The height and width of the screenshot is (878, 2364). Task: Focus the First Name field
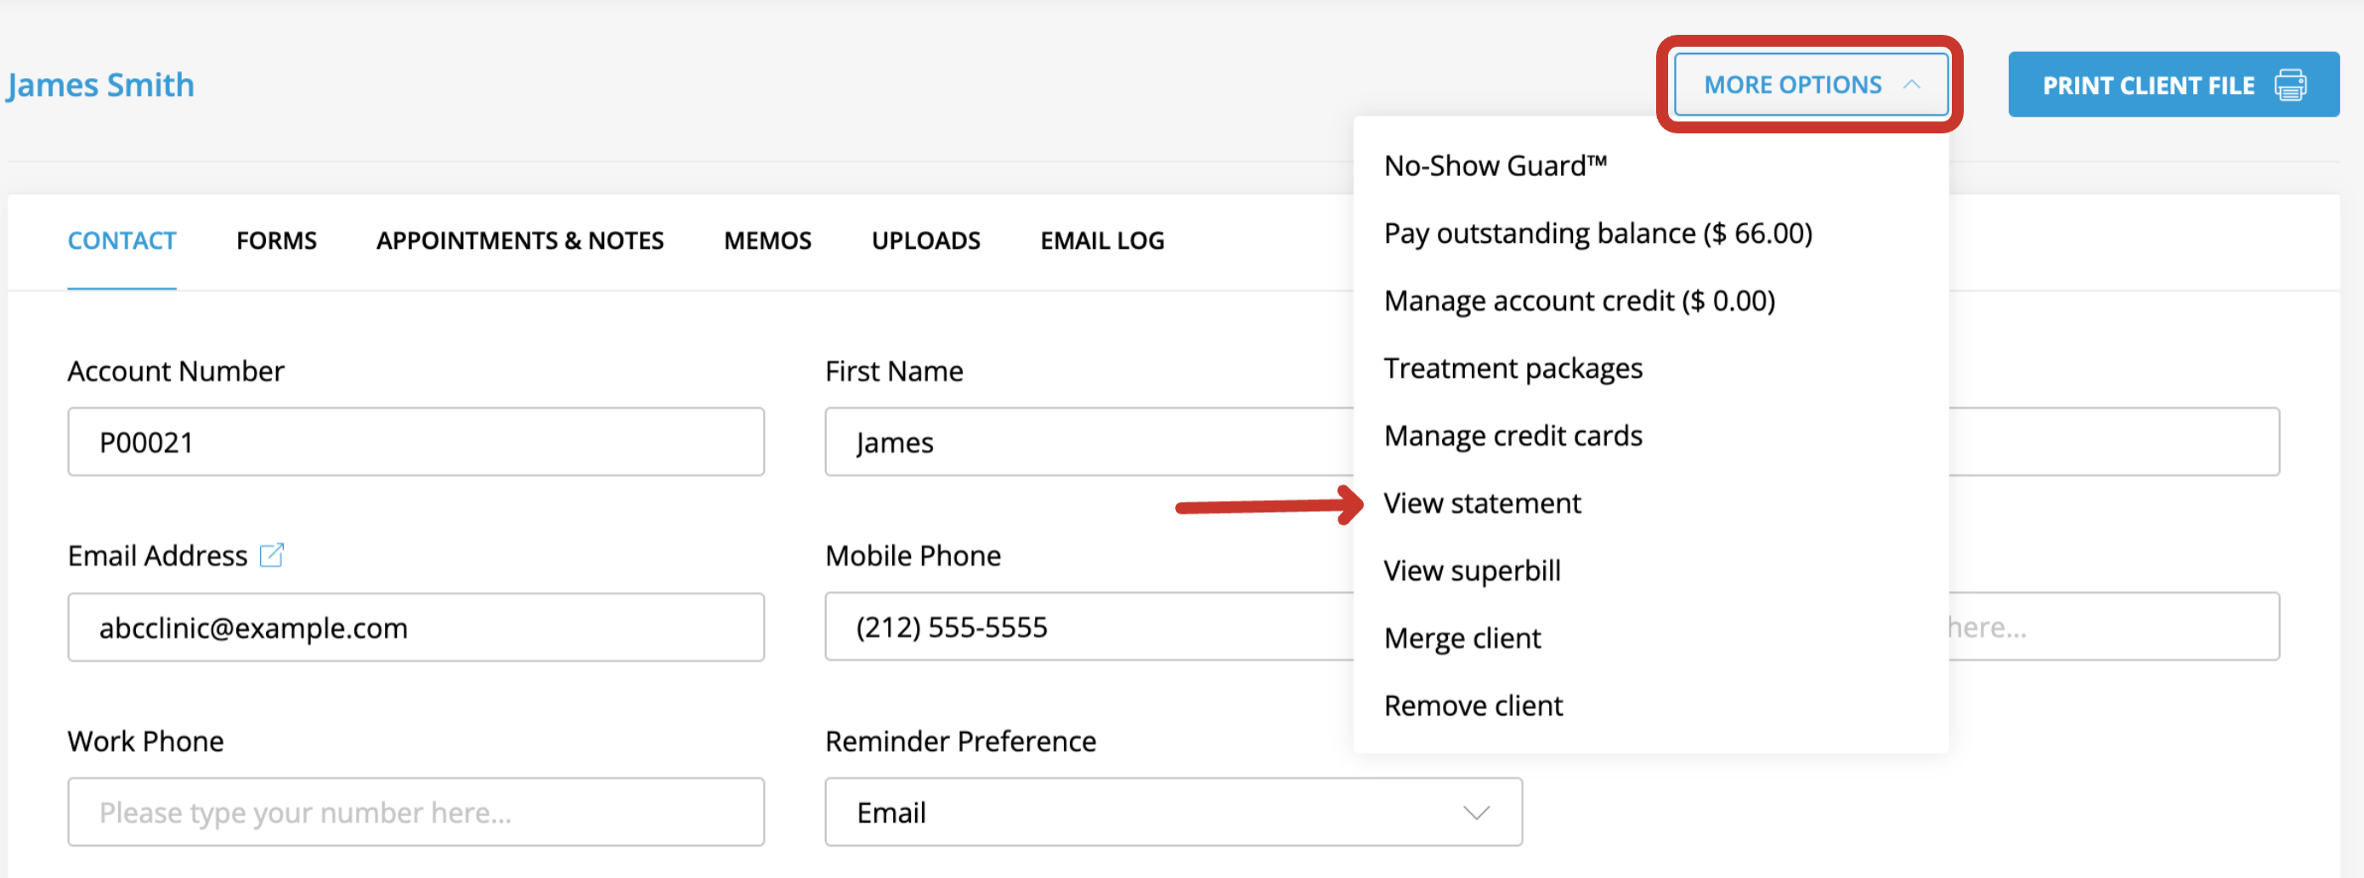1089,442
